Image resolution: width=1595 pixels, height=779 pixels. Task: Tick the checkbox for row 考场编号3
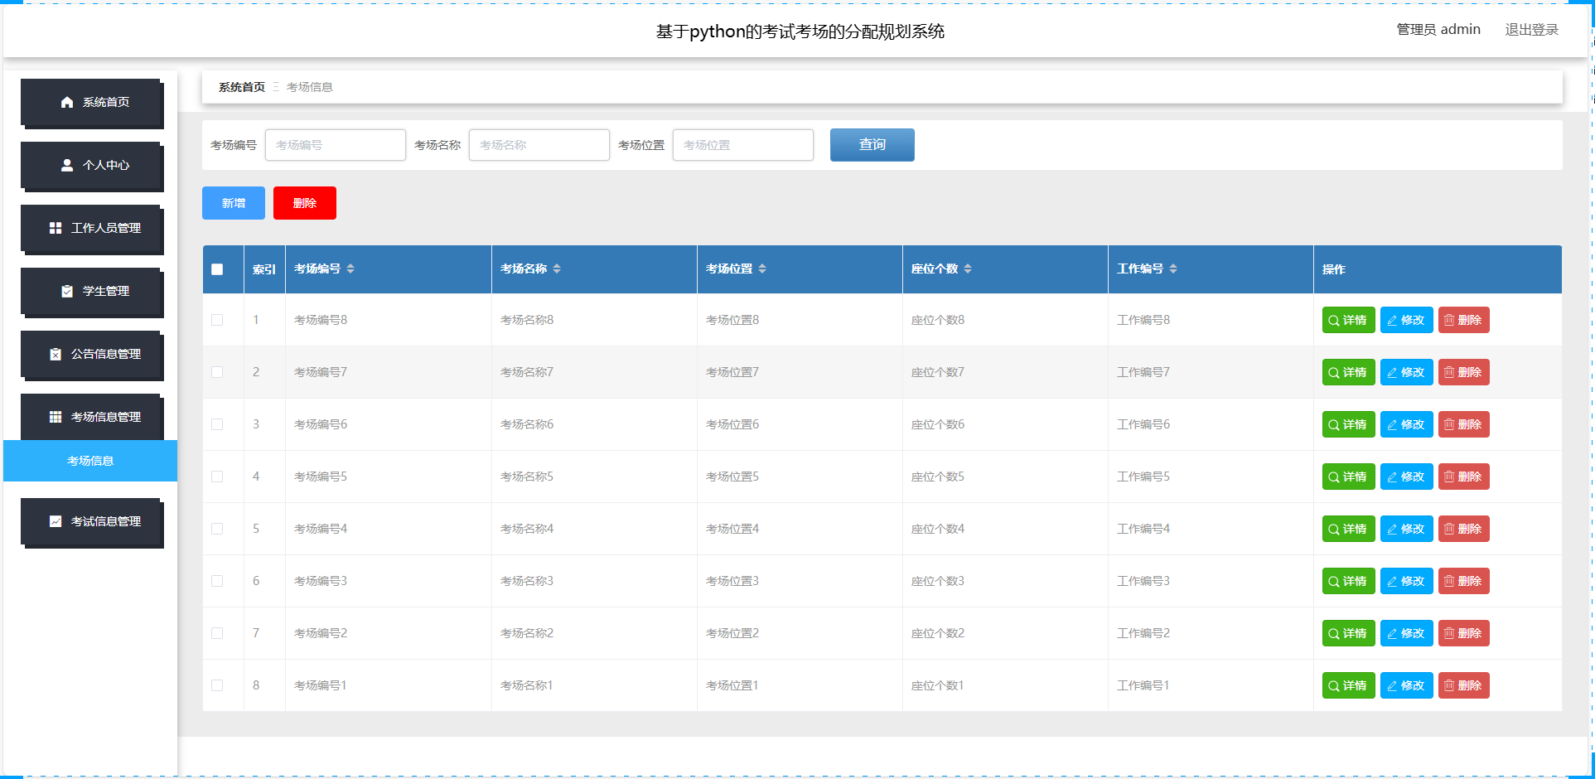click(217, 581)
